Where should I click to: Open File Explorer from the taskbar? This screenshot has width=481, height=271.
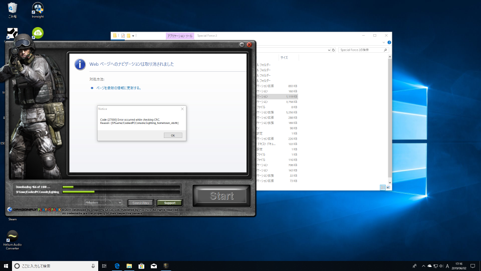click(129, 265)
